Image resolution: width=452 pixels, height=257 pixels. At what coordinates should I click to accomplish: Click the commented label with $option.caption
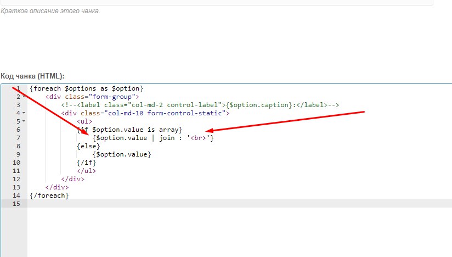click(200, 105)
